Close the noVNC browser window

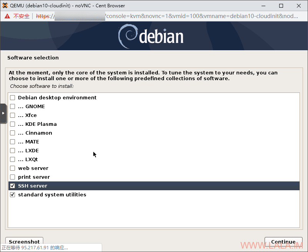[299, 6]
